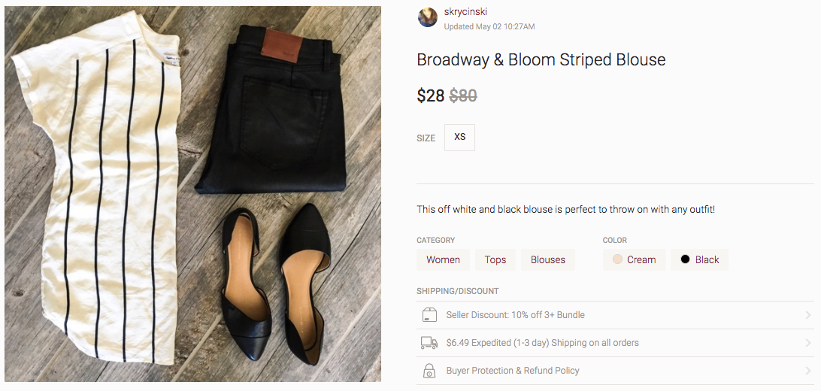
Task: Open Buyer Protection & Refund Policy text
Action: coord(512,371)
